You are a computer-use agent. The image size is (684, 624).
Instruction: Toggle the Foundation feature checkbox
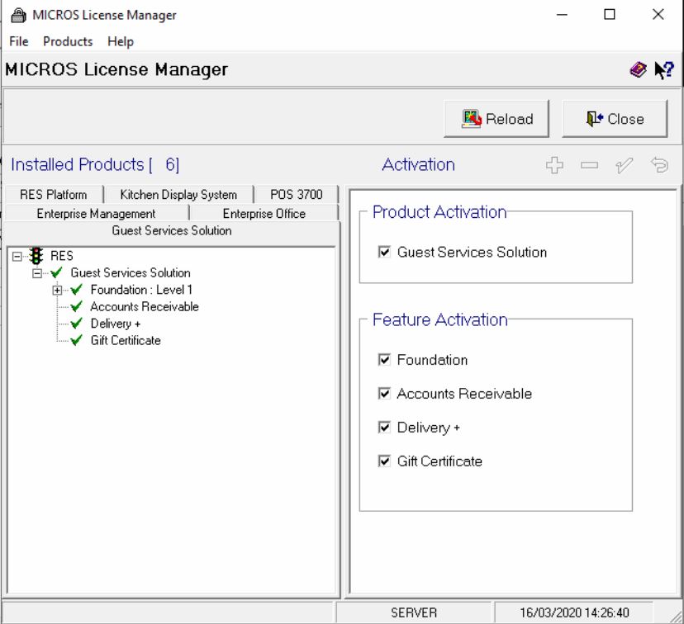[x=384, y=360]
